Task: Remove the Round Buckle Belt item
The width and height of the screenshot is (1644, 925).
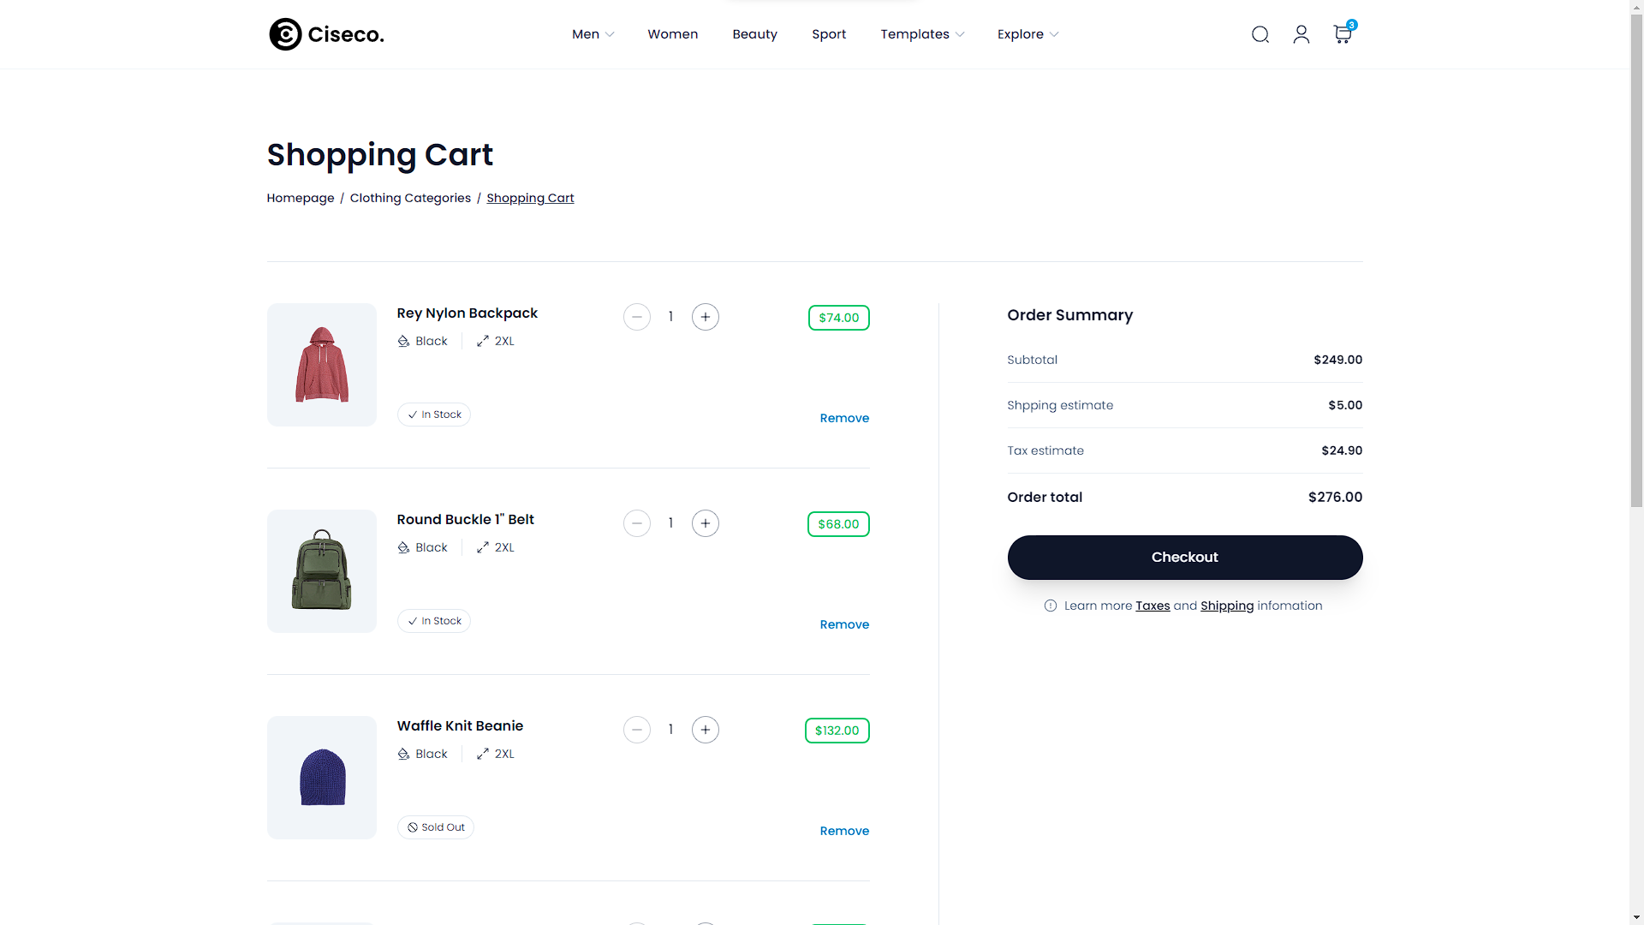Action: pos(843,624)
